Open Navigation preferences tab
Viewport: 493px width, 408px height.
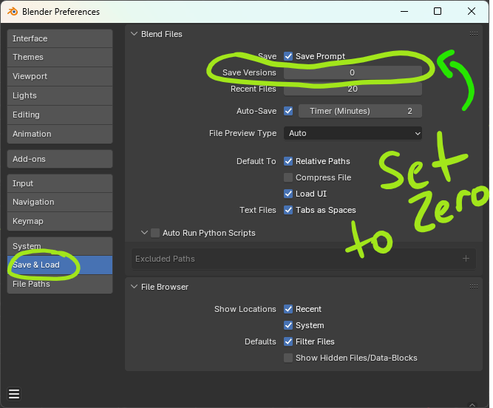pos(60,202)
